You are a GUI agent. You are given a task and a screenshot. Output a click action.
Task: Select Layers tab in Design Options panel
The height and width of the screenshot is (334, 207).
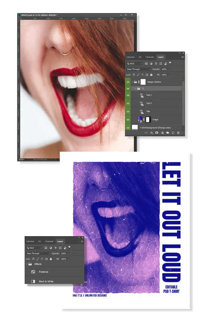click(161, 57)
